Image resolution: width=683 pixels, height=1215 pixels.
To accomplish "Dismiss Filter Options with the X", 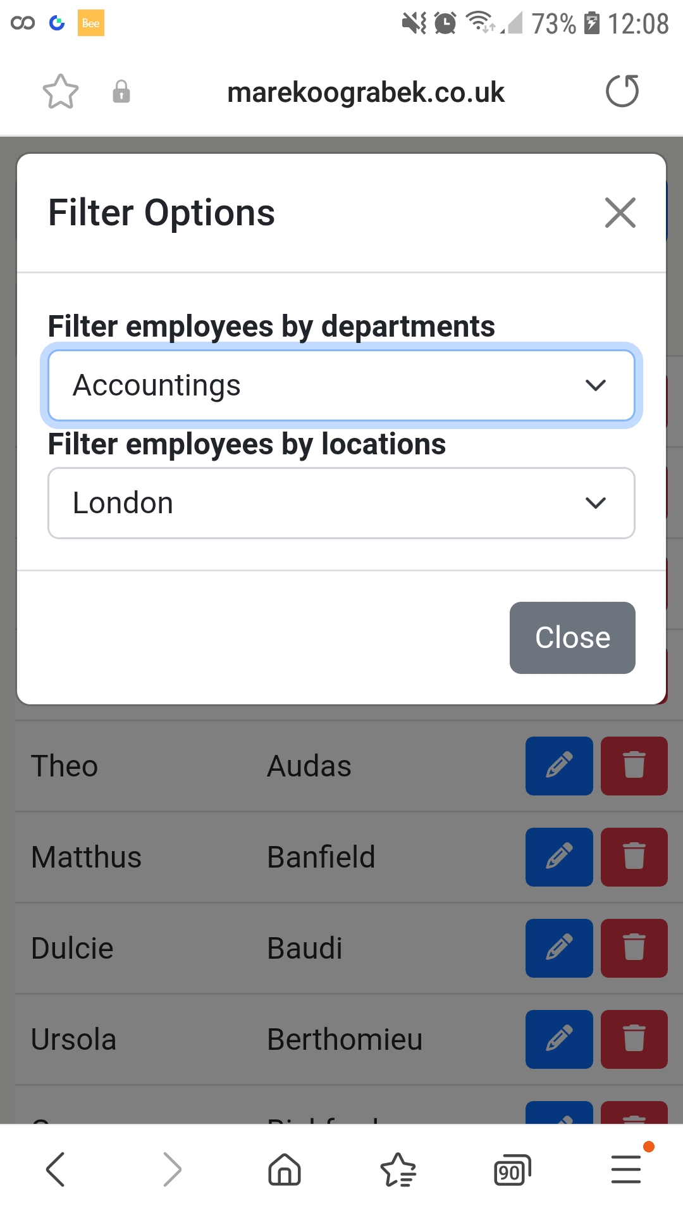I will point(620,213).
